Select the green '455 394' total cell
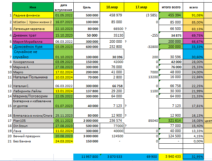The height and width of the screenshot is (161, 212). (171, 15)
